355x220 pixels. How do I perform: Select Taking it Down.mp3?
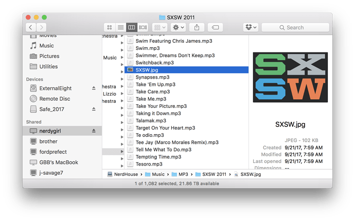pos(187,113)
